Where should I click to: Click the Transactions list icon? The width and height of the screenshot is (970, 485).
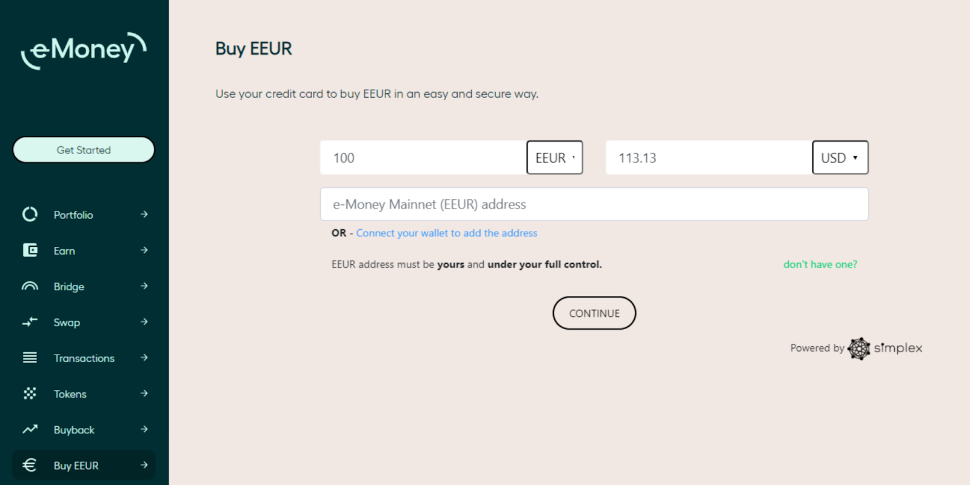tap(30, 358)
